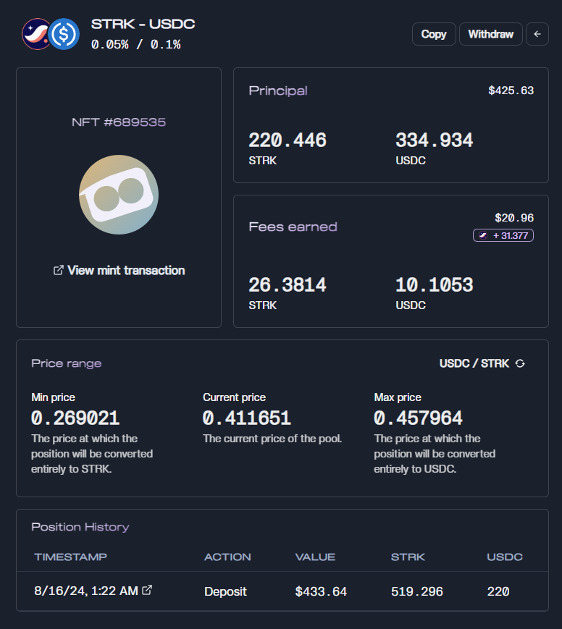The width and height of the screenshot is (562, 629).
Task: Click the STRK token logo icon
Action: click(36, 34)
